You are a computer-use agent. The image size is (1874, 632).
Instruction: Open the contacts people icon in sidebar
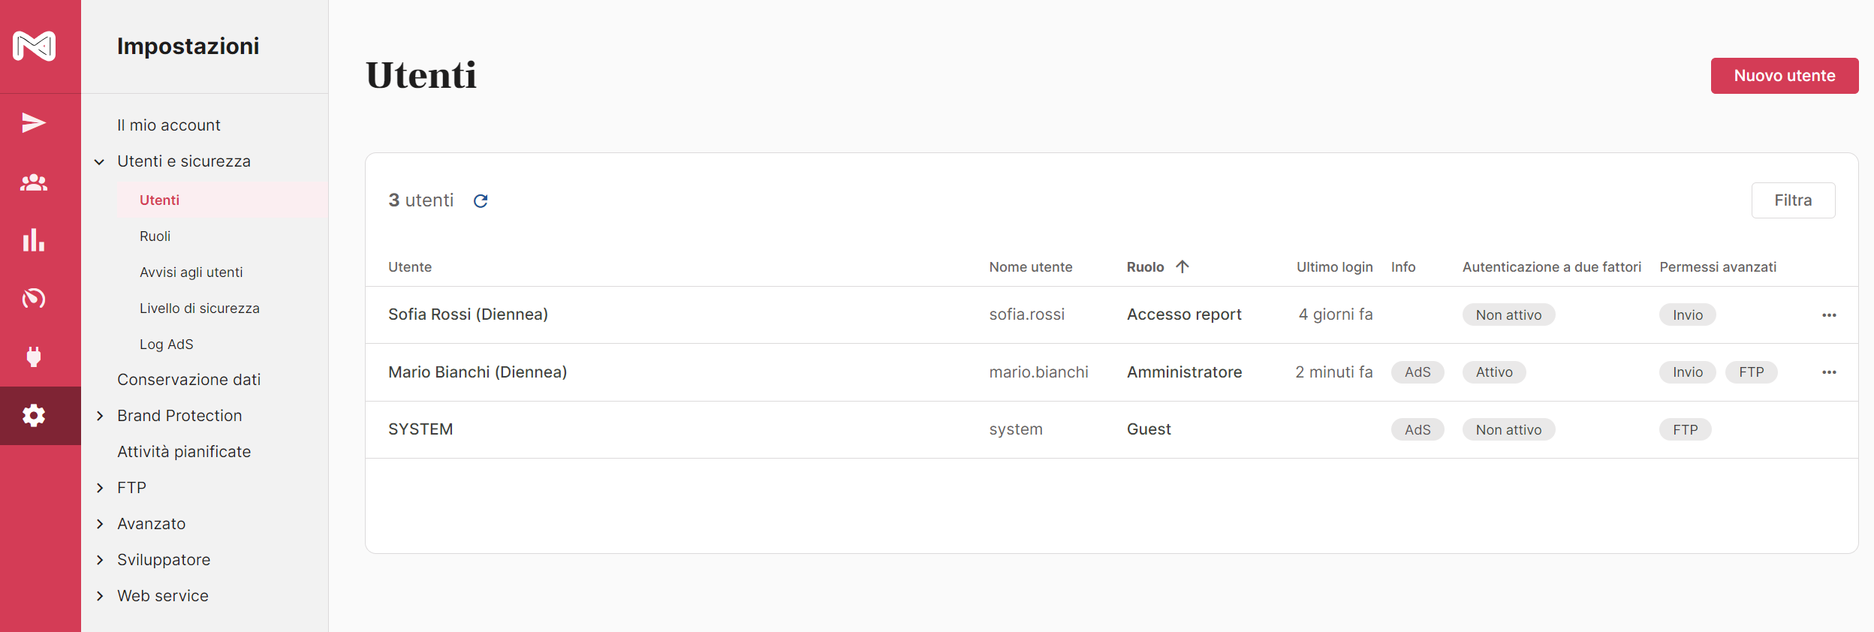click(34, 182)
